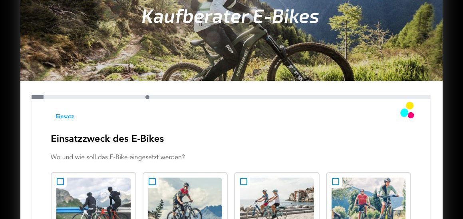
Task: Click the Einsatzzweck des E-Bikes heading
Action: pos(107,138)
